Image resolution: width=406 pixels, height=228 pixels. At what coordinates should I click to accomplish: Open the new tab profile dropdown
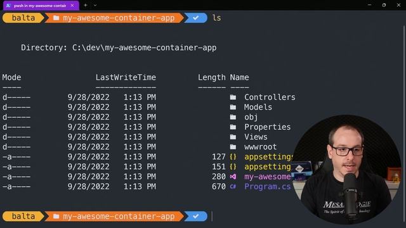coord(95,5)
